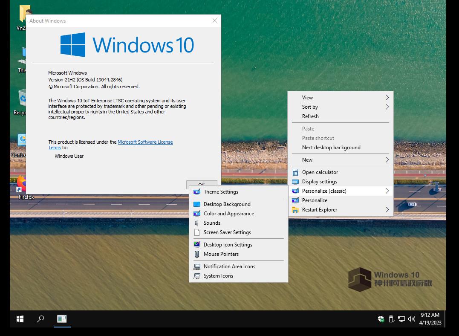
Task: Click the System Icons computer icon
Action: click(x=197, y=276)
